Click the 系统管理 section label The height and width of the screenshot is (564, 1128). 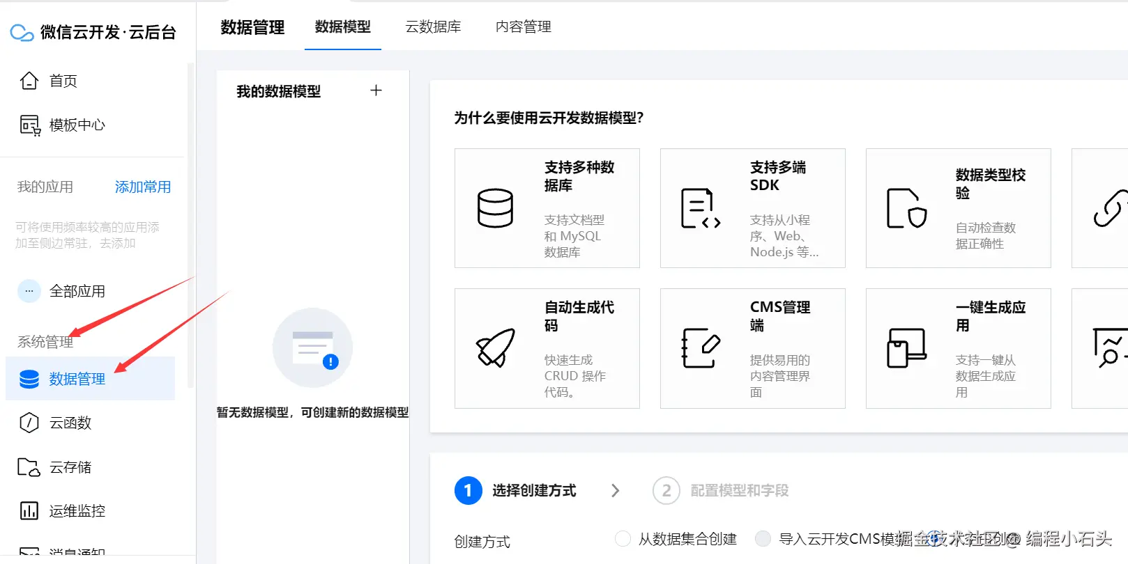pyautogui.click(x=45, y=342)
